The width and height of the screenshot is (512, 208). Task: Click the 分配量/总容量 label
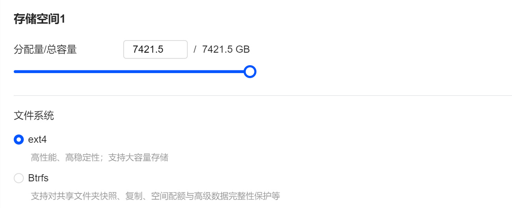point(45,50)
